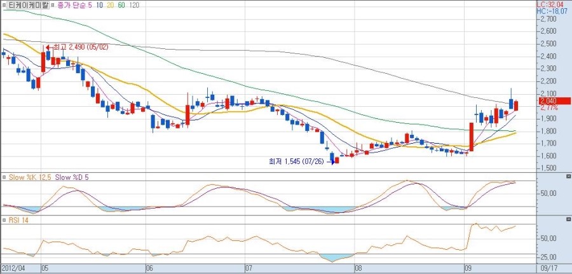Image resolution: width=572 pixels, height=274 pixels.
Task: Click the 2.77% change value
Action: [549, 107]
